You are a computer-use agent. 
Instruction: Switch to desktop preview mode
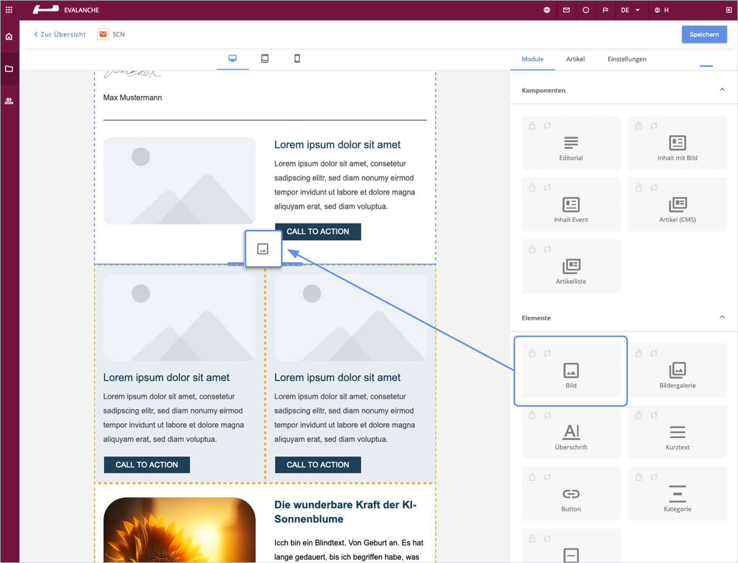[232, 59]
